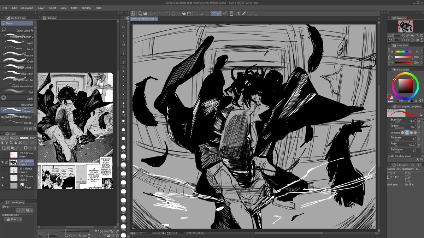Open the Effect options dropdown arrow

pos(32,210)
